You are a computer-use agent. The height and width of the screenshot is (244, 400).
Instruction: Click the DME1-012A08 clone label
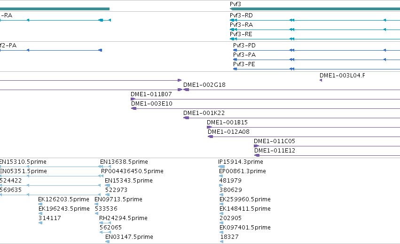point(228,132)
